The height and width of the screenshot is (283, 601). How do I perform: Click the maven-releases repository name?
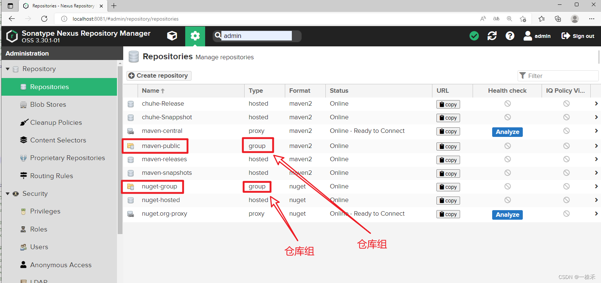(164, 159)
